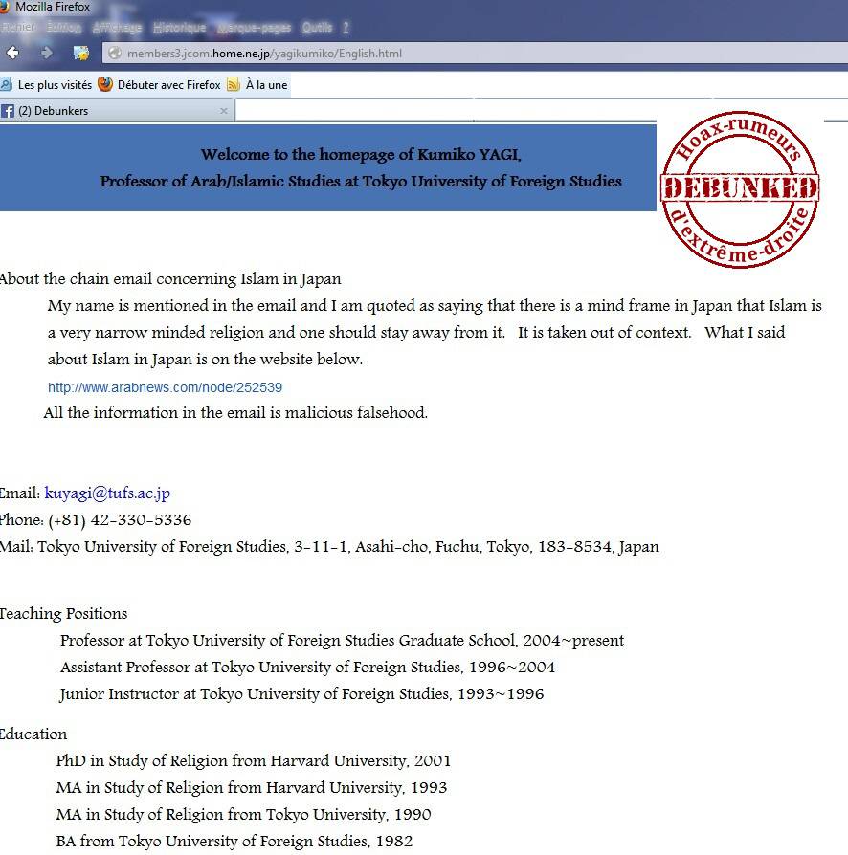
Task: Close the (2) Debunkers tab
Action: click(x=224, y=111)
